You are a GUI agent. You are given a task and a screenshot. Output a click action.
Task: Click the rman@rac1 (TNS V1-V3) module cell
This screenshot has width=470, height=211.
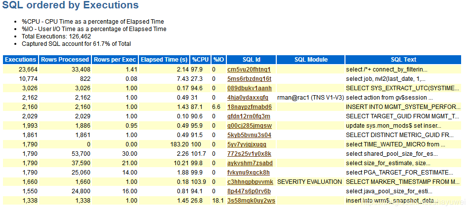(310, 98)
